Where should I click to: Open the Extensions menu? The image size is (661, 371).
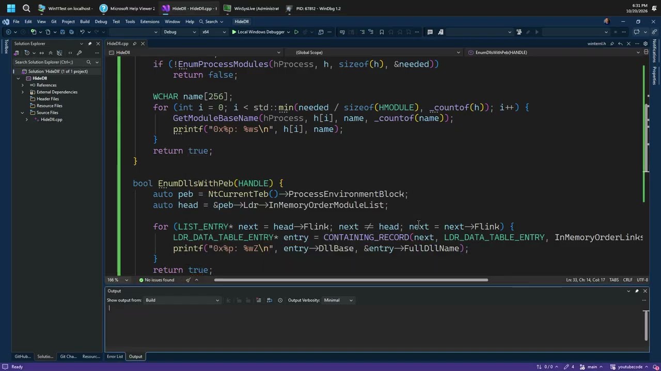point(150,22)
